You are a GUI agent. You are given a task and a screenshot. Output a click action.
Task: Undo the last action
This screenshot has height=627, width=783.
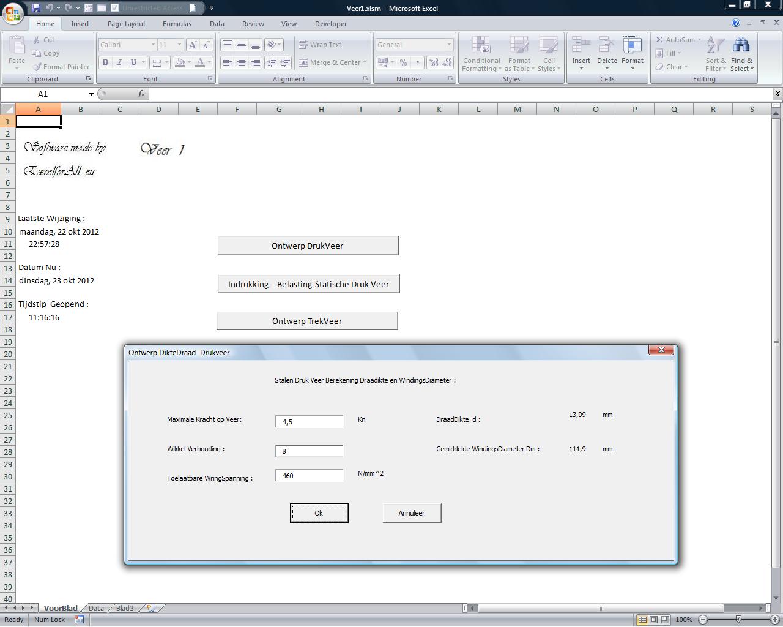pyautogui.click(x=49, y=8)
